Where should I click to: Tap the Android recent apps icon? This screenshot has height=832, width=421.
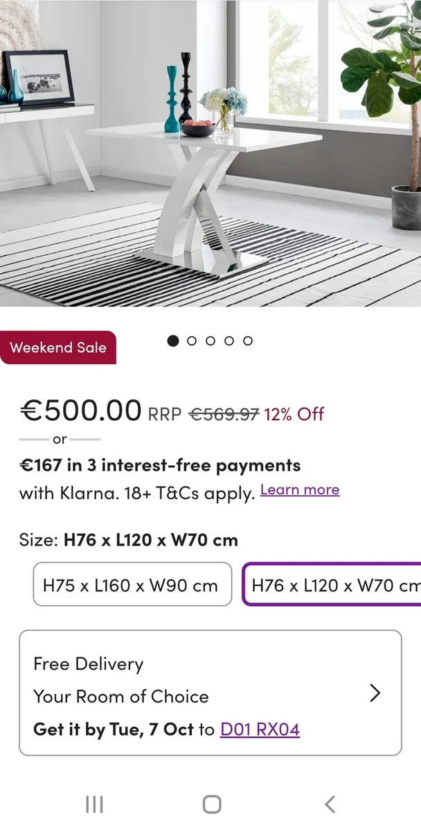point(94,804)
